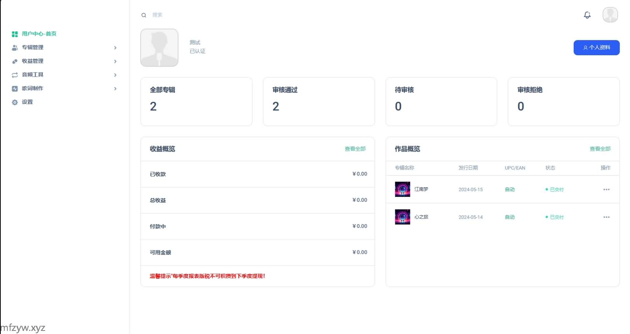Expand the 音频工具 submenu chevron
The height and width of the screenshot is (334, 630).
pyautogui.click(x=115, y=75)
